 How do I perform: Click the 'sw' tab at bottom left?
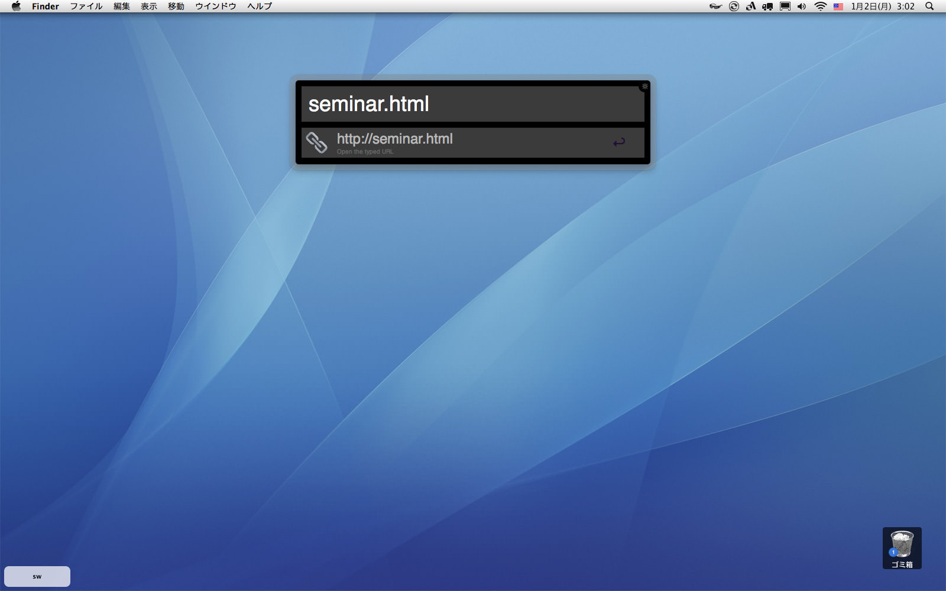coord(37,576)
